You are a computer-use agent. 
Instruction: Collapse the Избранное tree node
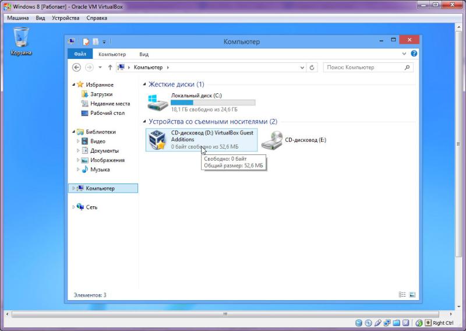(x=74, y=84)
